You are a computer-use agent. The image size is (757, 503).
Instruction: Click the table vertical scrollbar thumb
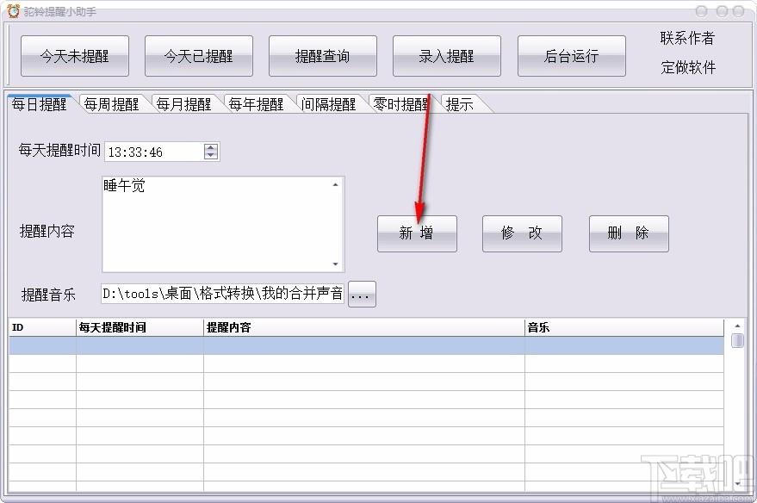[737, 341]
